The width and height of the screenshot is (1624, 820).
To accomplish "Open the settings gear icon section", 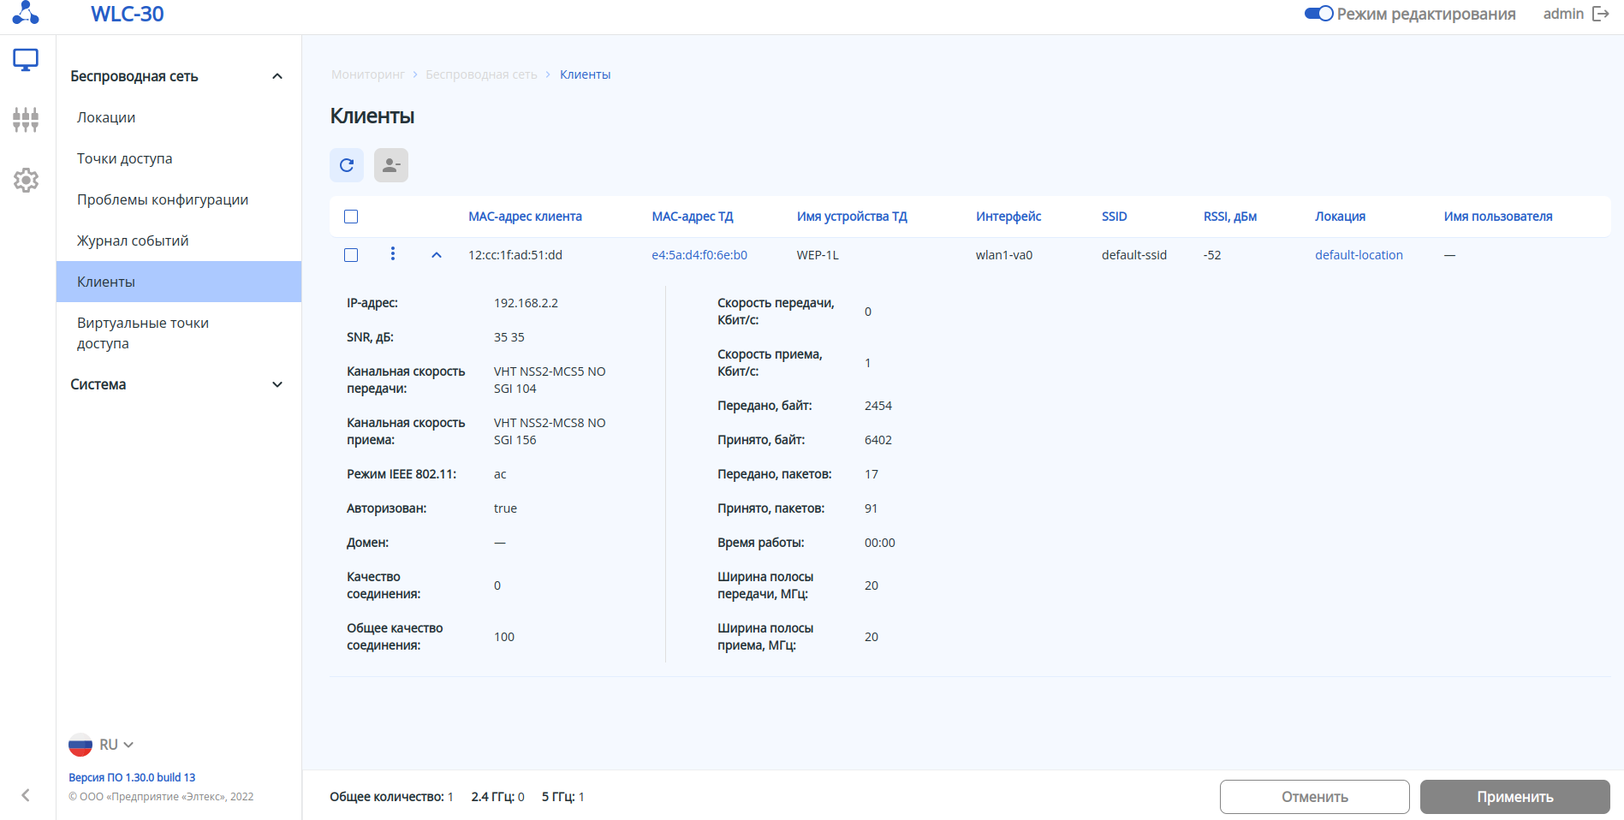I will 26,180.
